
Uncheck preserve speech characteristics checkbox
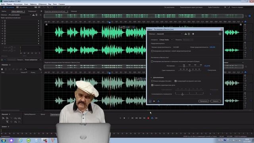pyautogui.click(x=152, y=85)
